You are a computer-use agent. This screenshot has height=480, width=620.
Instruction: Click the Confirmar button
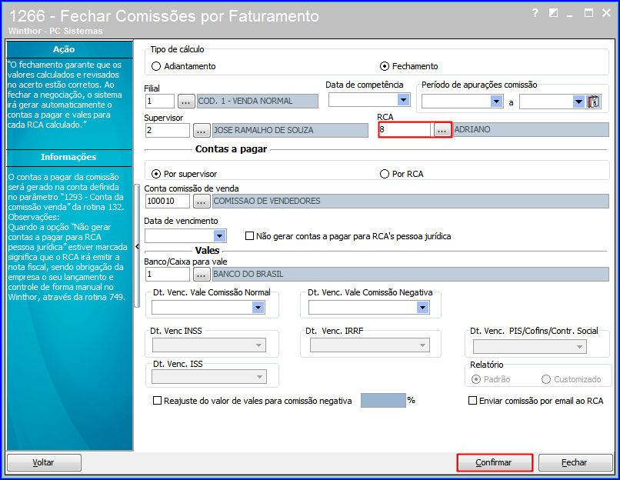click(x=495, y=462)
